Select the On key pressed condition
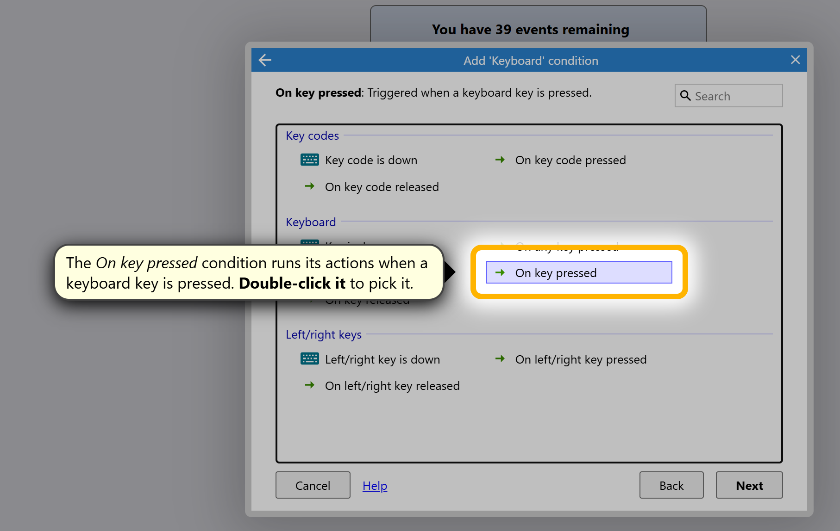The image size is (840, 531). (579, 272)
